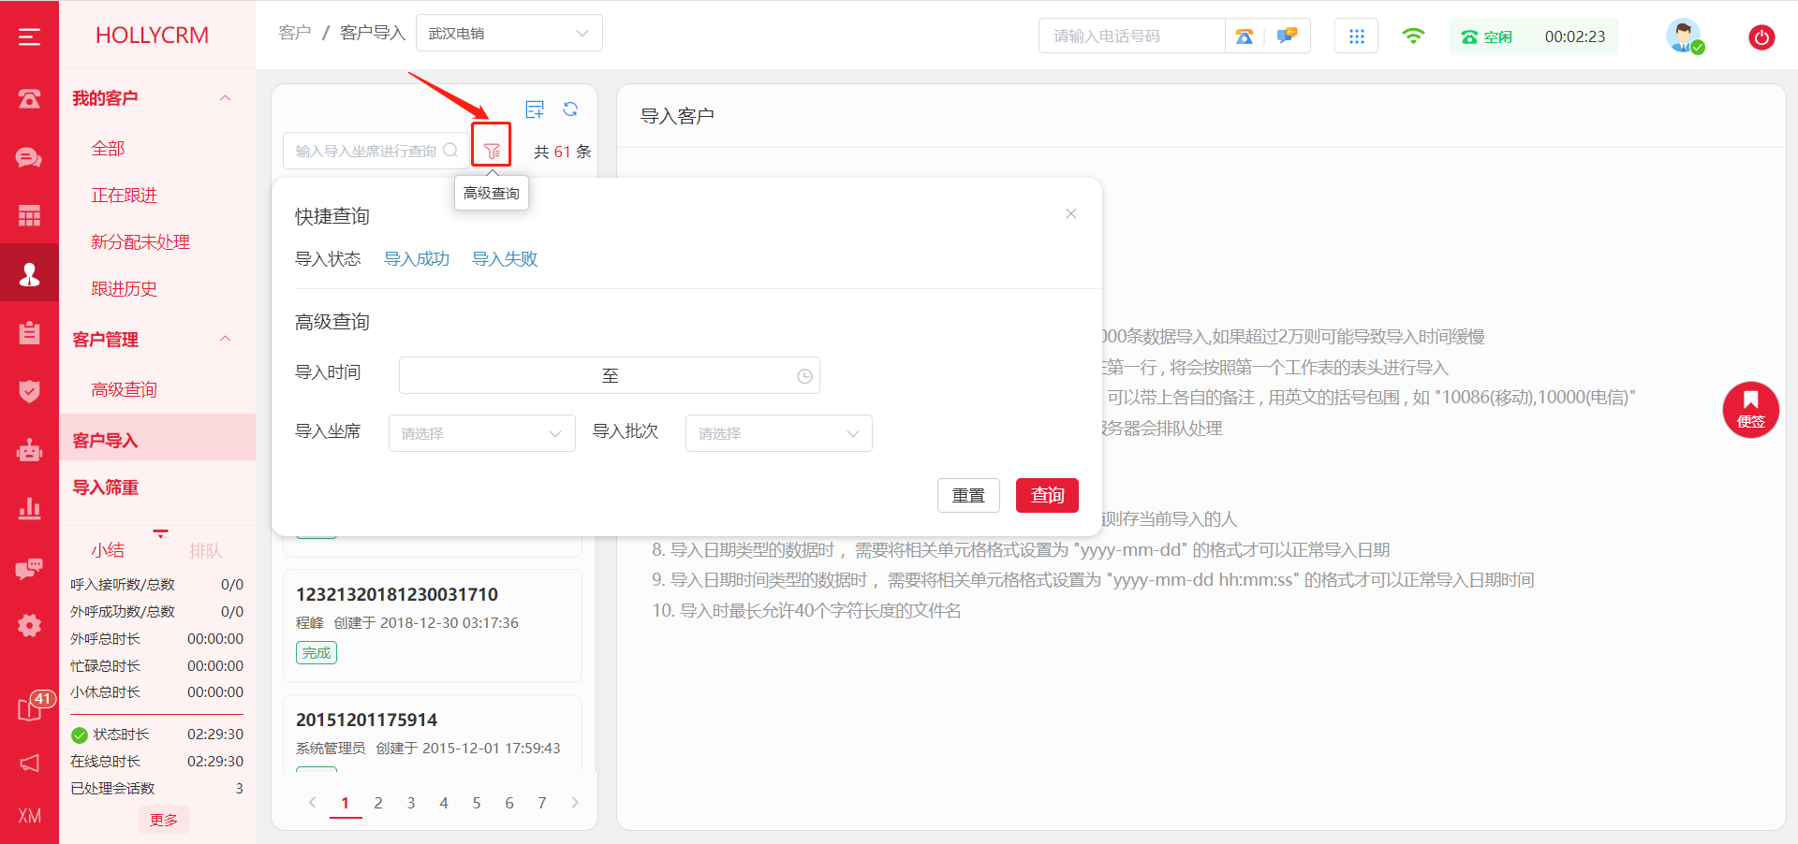Open batch 12321320181230031710 card

pos(433,625)
